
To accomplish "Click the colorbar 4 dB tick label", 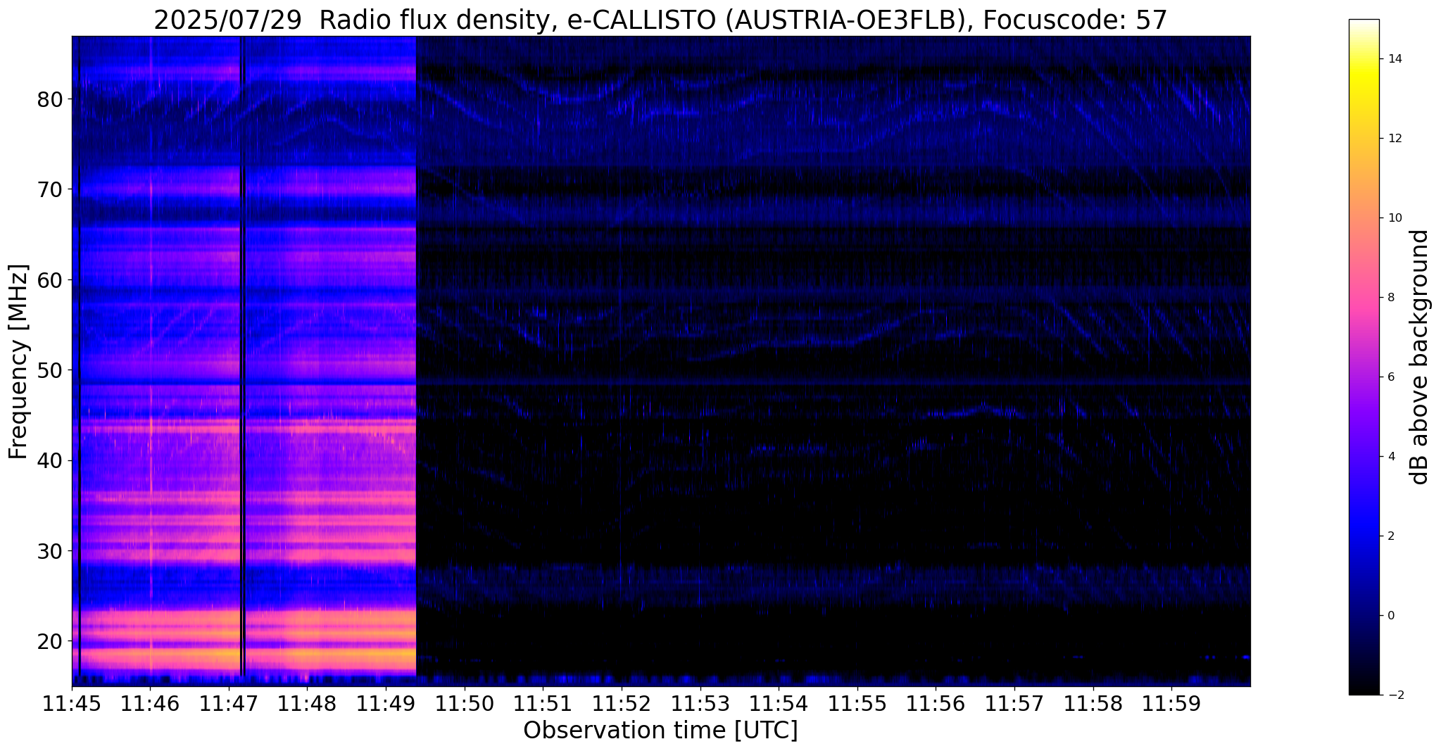I will tap(1390, 457).
